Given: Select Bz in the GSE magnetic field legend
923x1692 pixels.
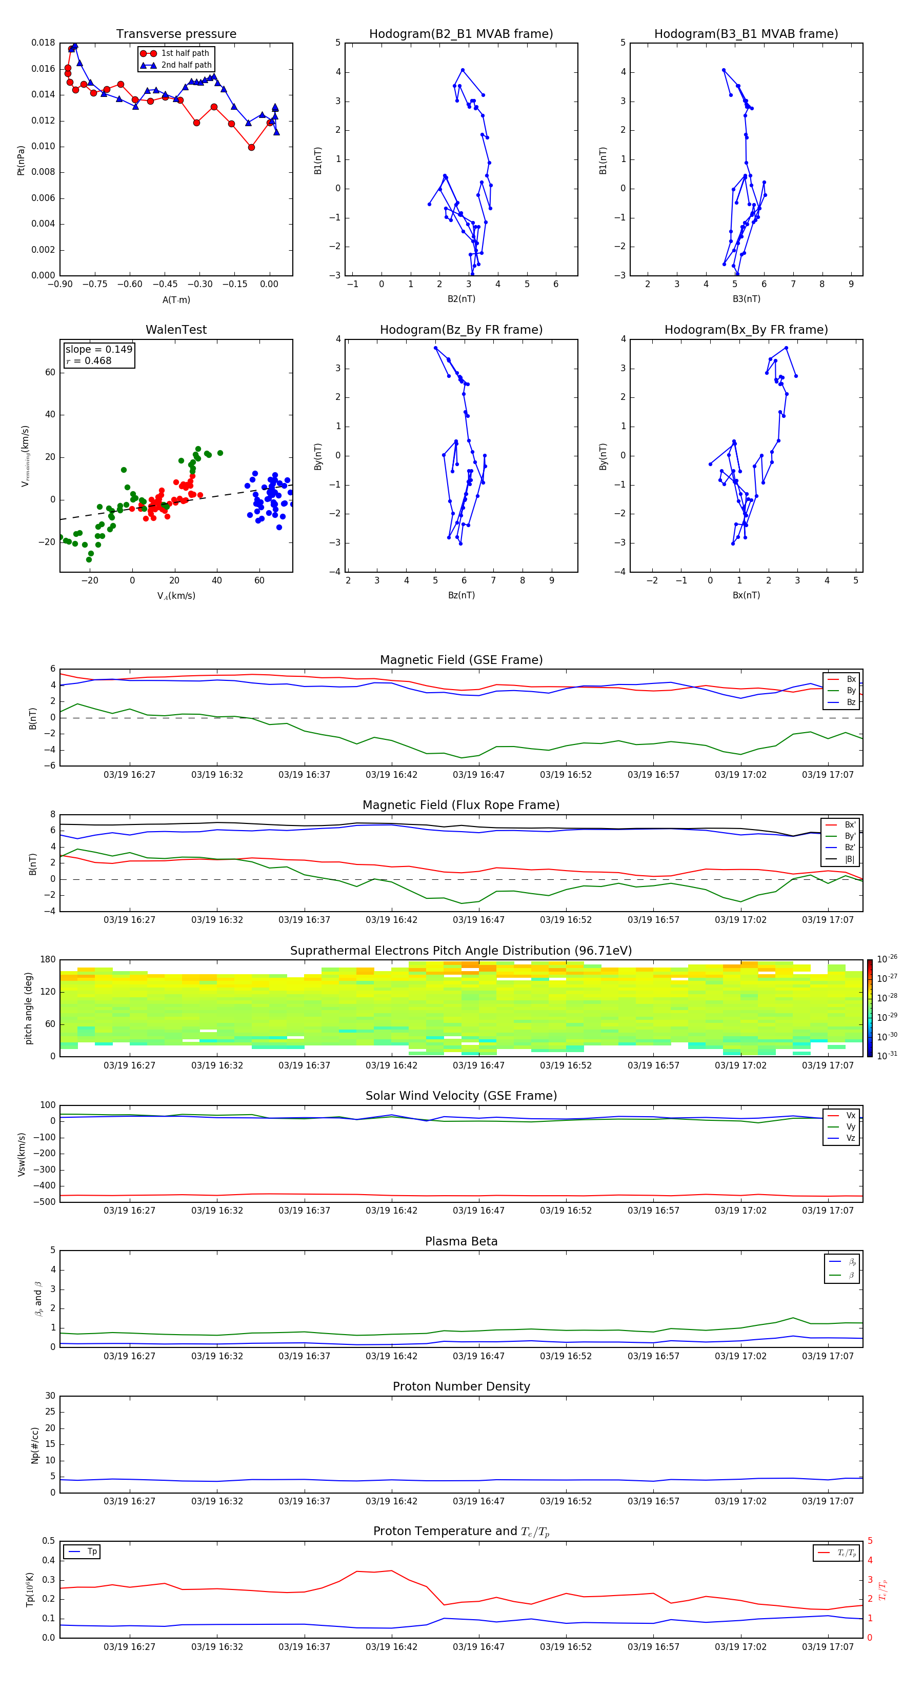Looking at the screenshot, I should 841,702.
